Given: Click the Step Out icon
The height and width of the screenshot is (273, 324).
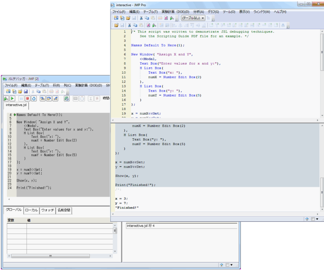Looking at the screenshot, I should click(x=56, y=98).
